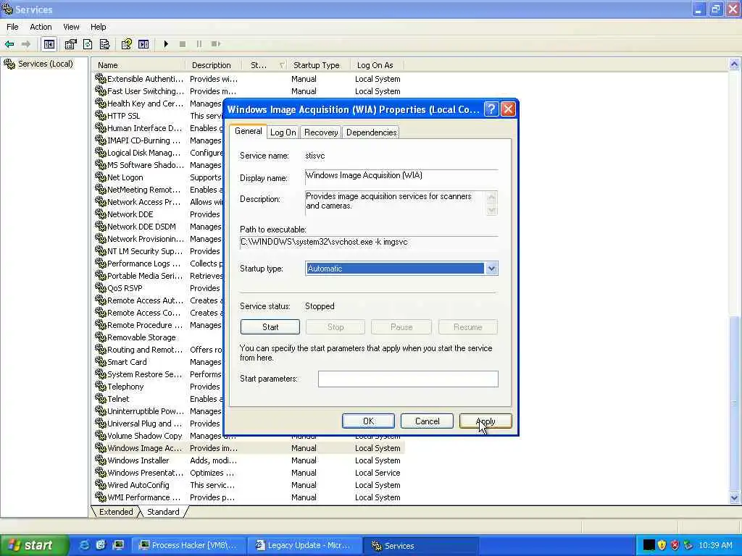This screenshot has width=742, height=556.
Task: Click the Refresh toolbar icon
Action: click(88, 44)
